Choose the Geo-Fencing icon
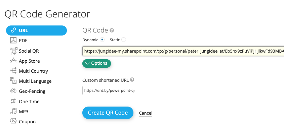Viewport: 284px width, 127px height. coord(13,91)
